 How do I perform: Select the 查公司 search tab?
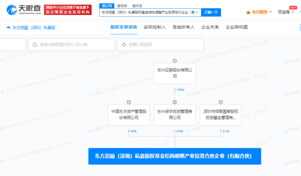click(107, 6)
